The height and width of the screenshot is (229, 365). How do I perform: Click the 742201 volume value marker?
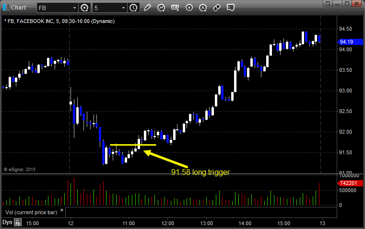(350, 183)
